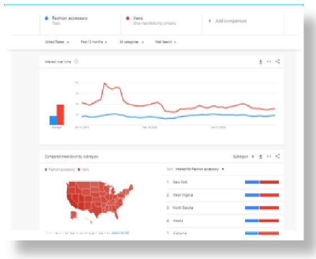Download the subregion breakdown data
The width and height of the screenshot is (316, 259).
tap(260, 157)
